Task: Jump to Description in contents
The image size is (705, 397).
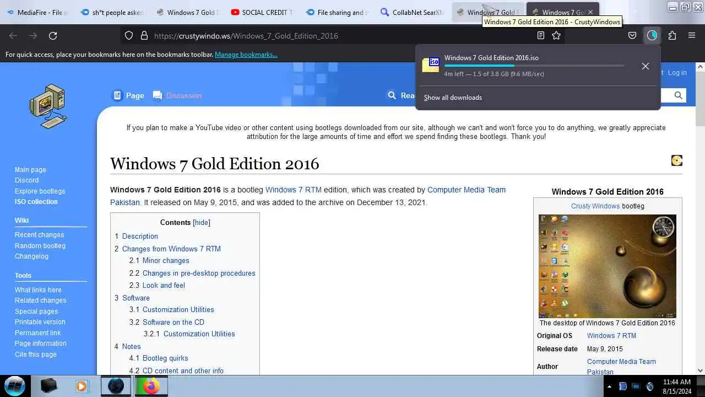Action: pyautogui.click(x=140, y=236)
